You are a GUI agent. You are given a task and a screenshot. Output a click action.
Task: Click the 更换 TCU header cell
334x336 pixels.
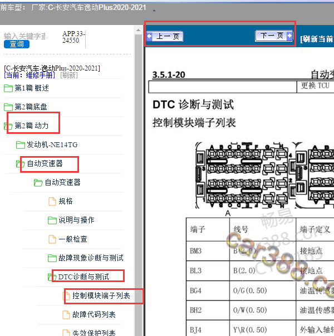pos(315,86)
